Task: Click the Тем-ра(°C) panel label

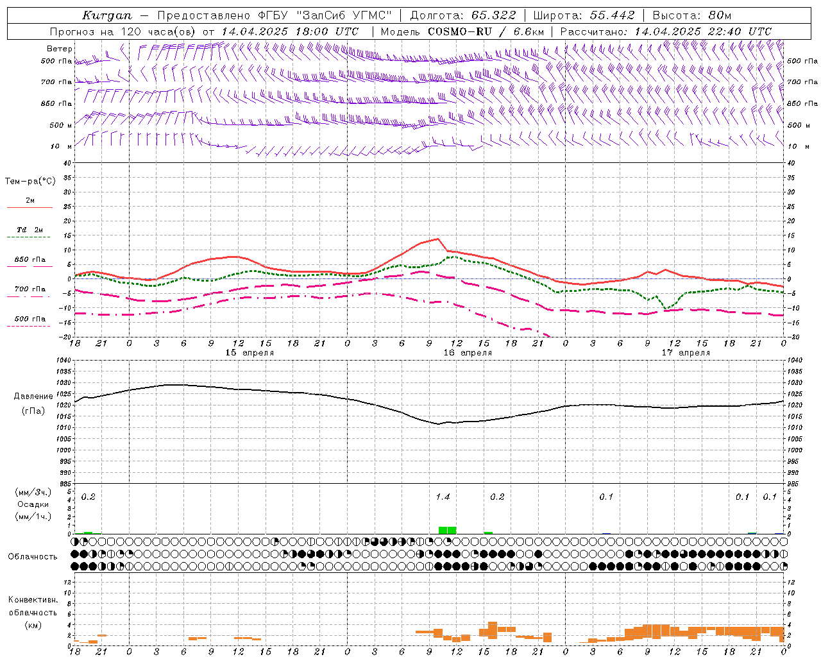Action: pos(30,182)
